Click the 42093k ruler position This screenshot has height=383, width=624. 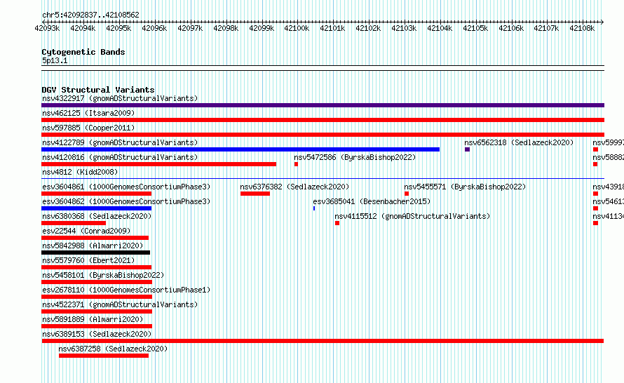click(47, 28)
